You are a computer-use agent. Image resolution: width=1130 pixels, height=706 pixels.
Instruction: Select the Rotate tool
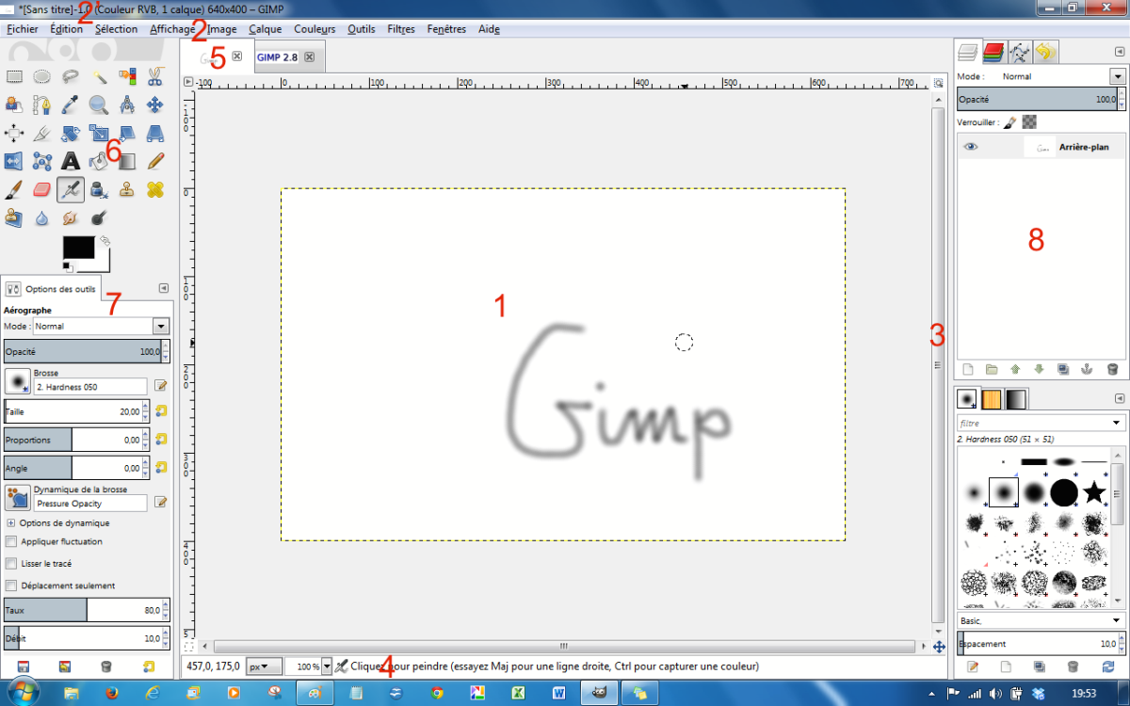71,133
